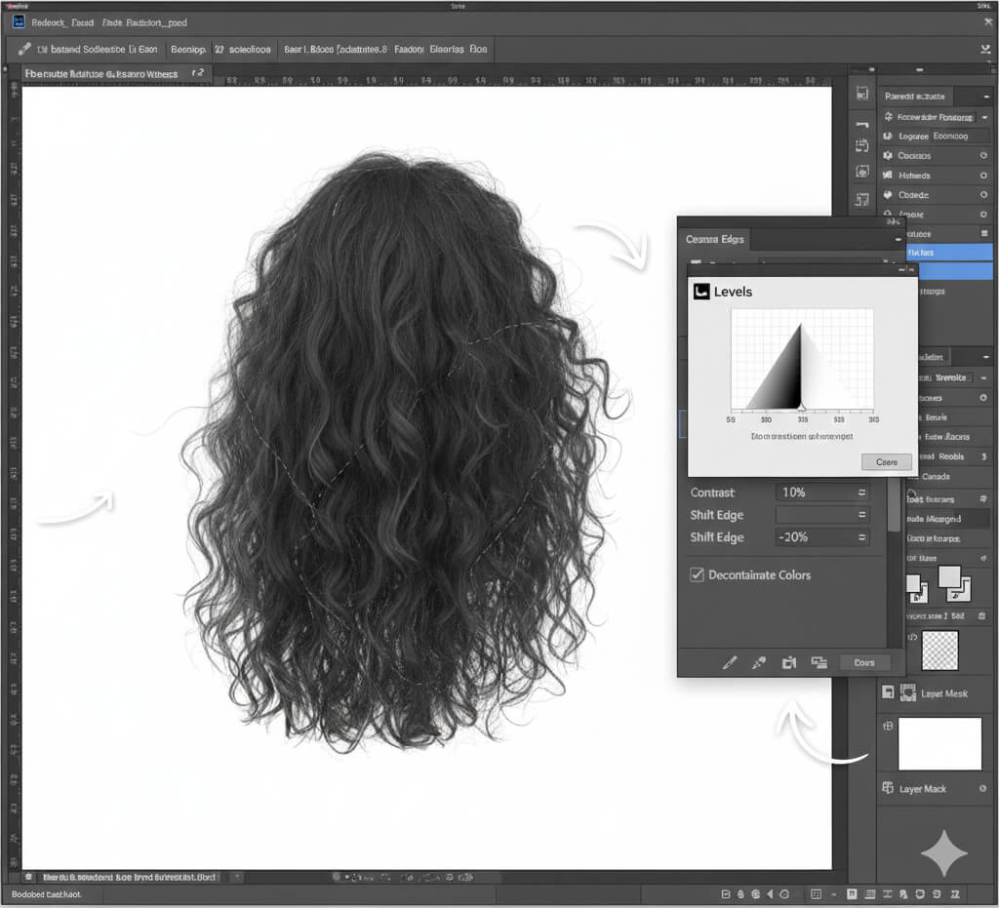The height and width of the screenshot is (908, 999).
Task: Select the top Move tool in the toolbox
Action: pos(13,94)
